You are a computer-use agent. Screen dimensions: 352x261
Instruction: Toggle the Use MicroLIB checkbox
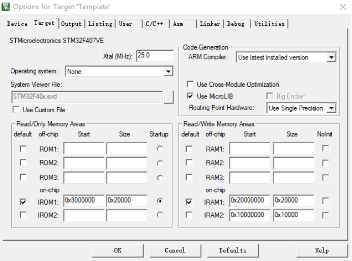click(190, 96)
